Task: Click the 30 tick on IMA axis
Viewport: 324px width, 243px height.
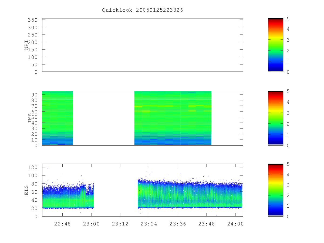Action: click(34, 128)
